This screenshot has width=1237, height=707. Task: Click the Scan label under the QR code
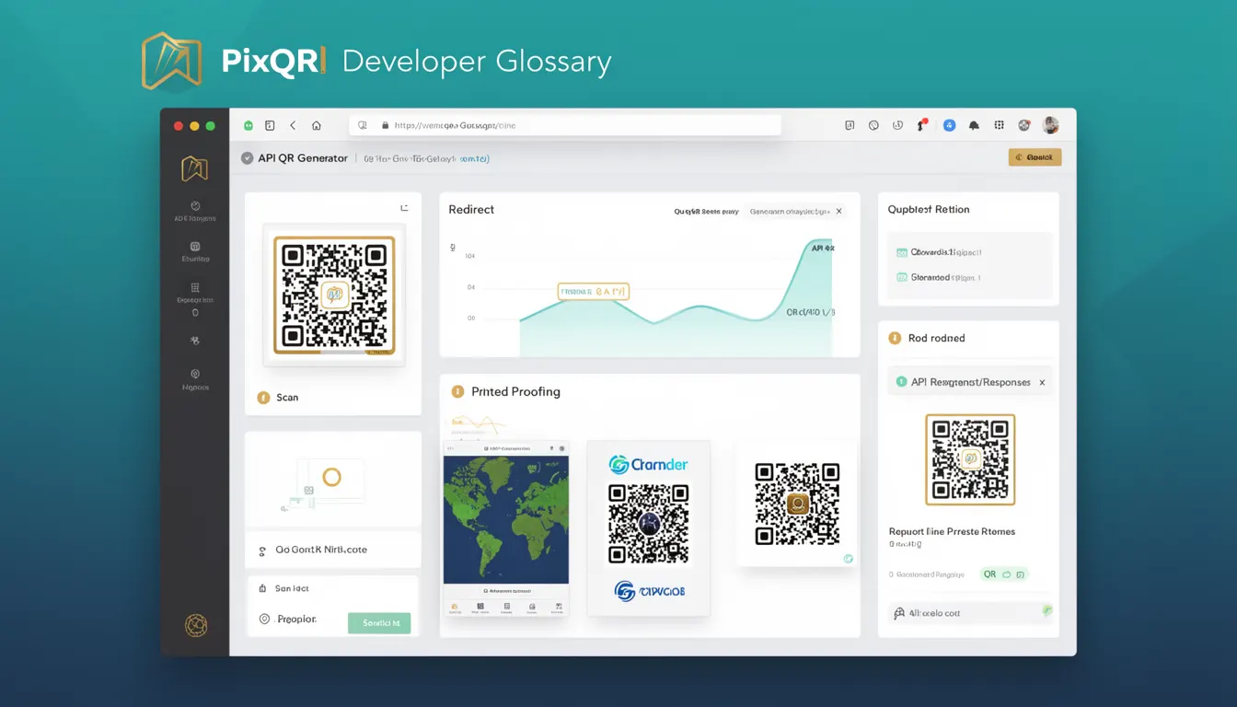(287, 398)
